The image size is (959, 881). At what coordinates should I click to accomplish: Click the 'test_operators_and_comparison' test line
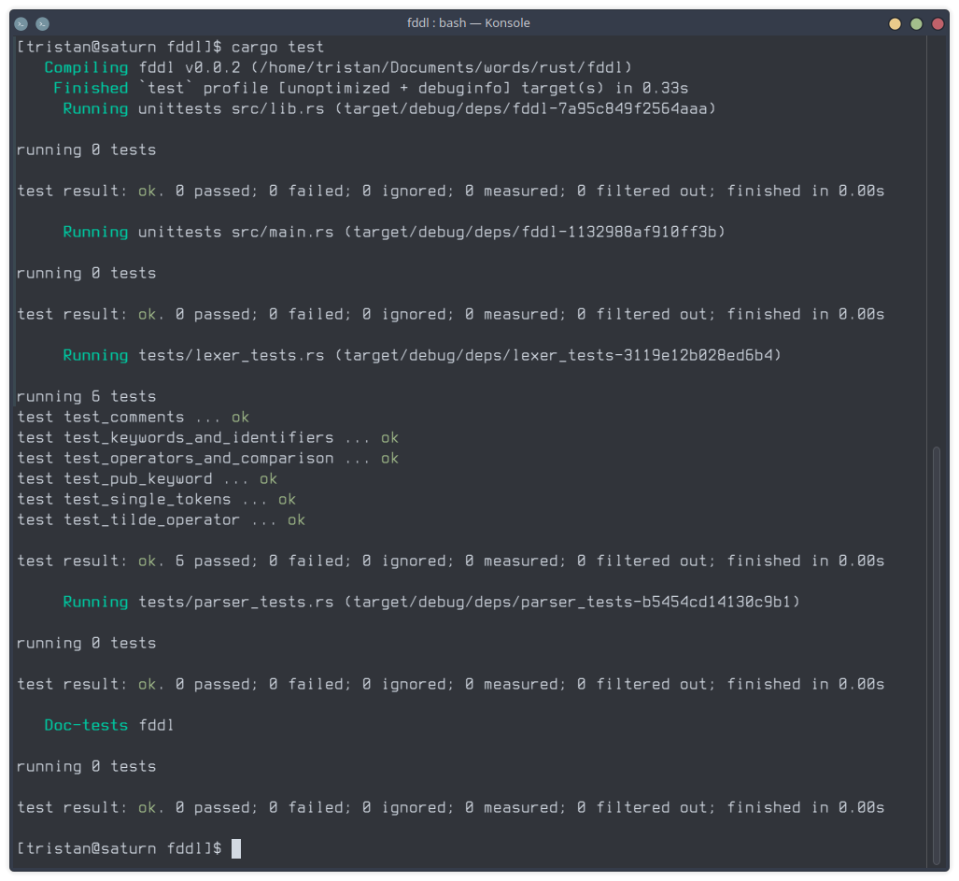pyautogui.click(x=207, y=458)
